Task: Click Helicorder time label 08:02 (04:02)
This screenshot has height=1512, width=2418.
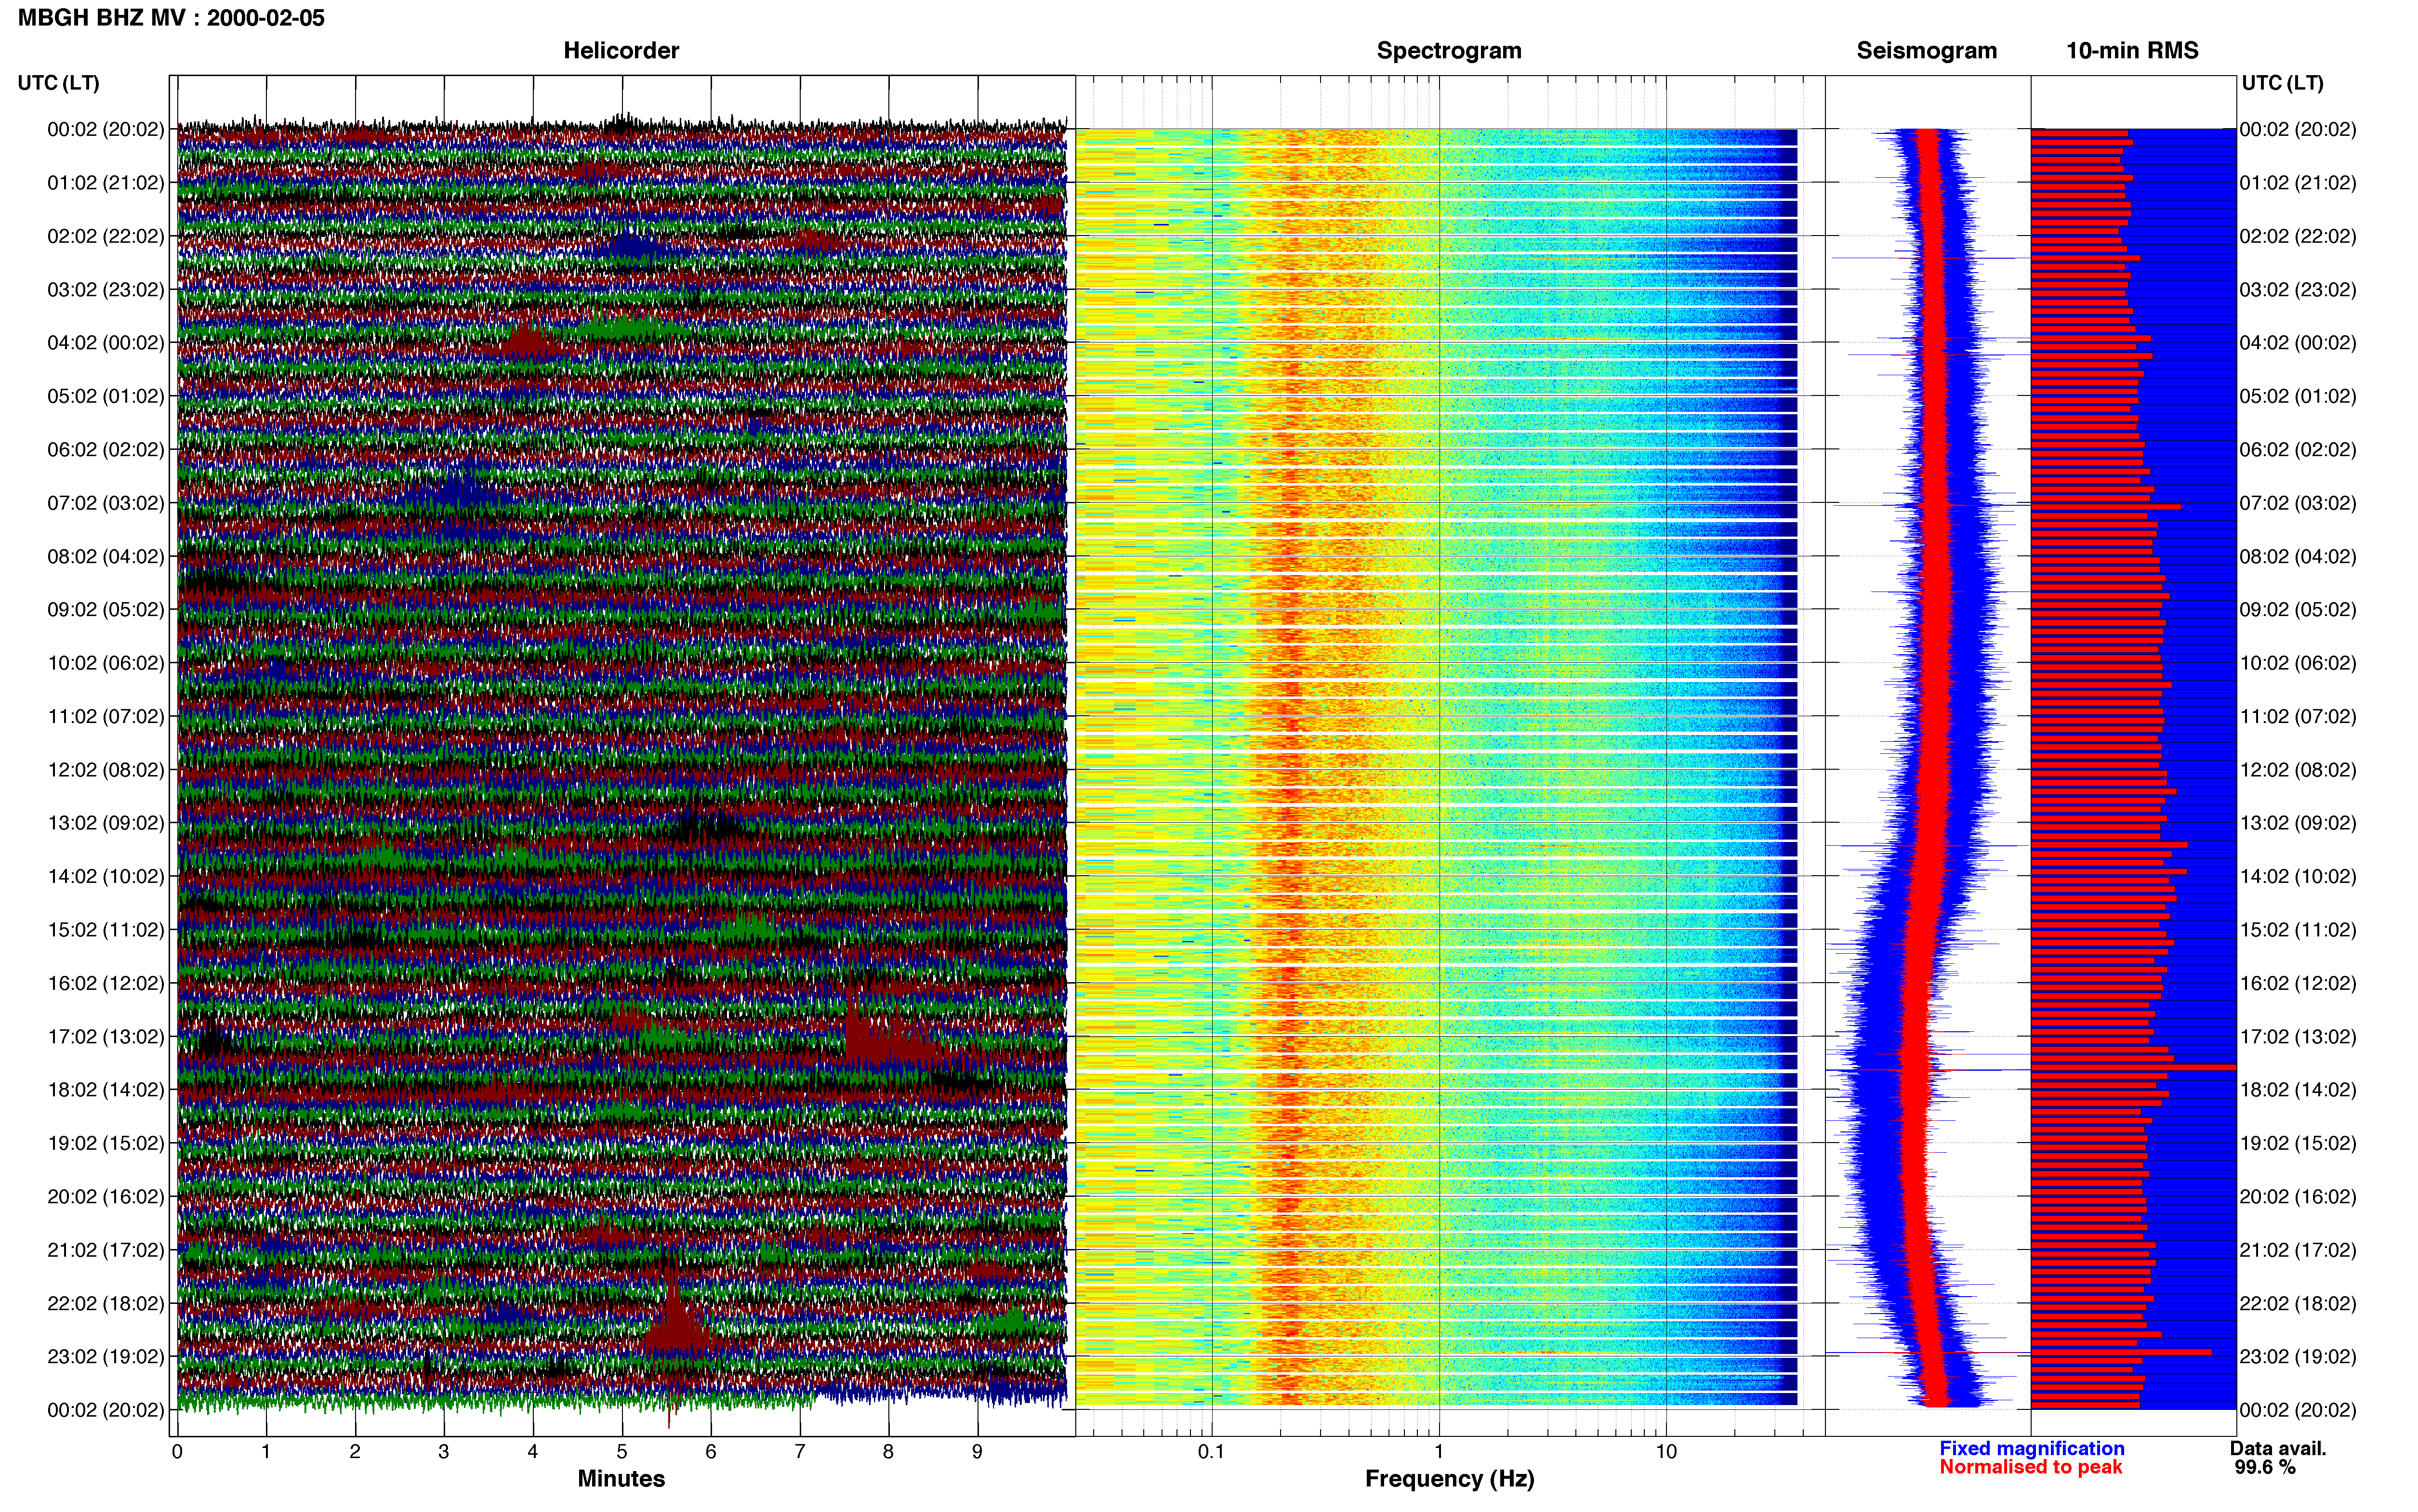Action: pos(106,556)
